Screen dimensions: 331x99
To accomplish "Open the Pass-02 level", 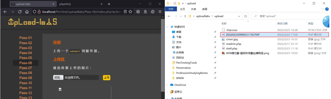I will click(x=26, y=43).
